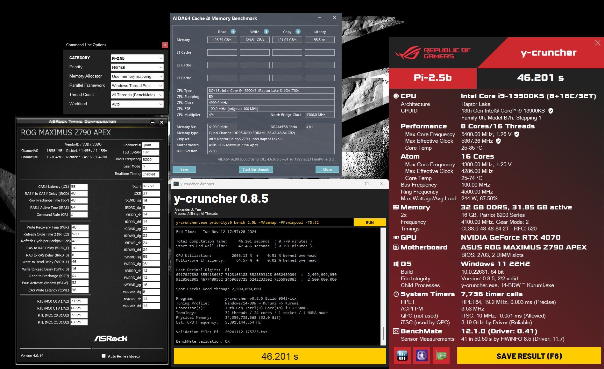Click the Gear Mode field
604x369 pixels.
click(x=151, y=167)
